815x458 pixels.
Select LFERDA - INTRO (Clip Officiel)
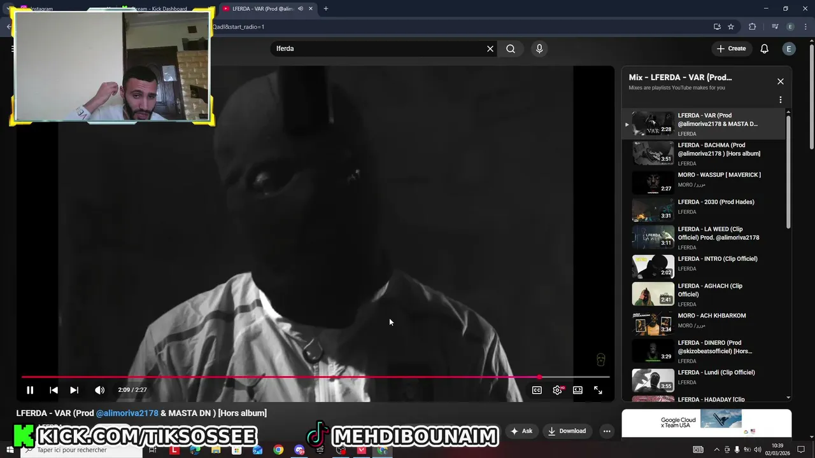pos(704,266)
